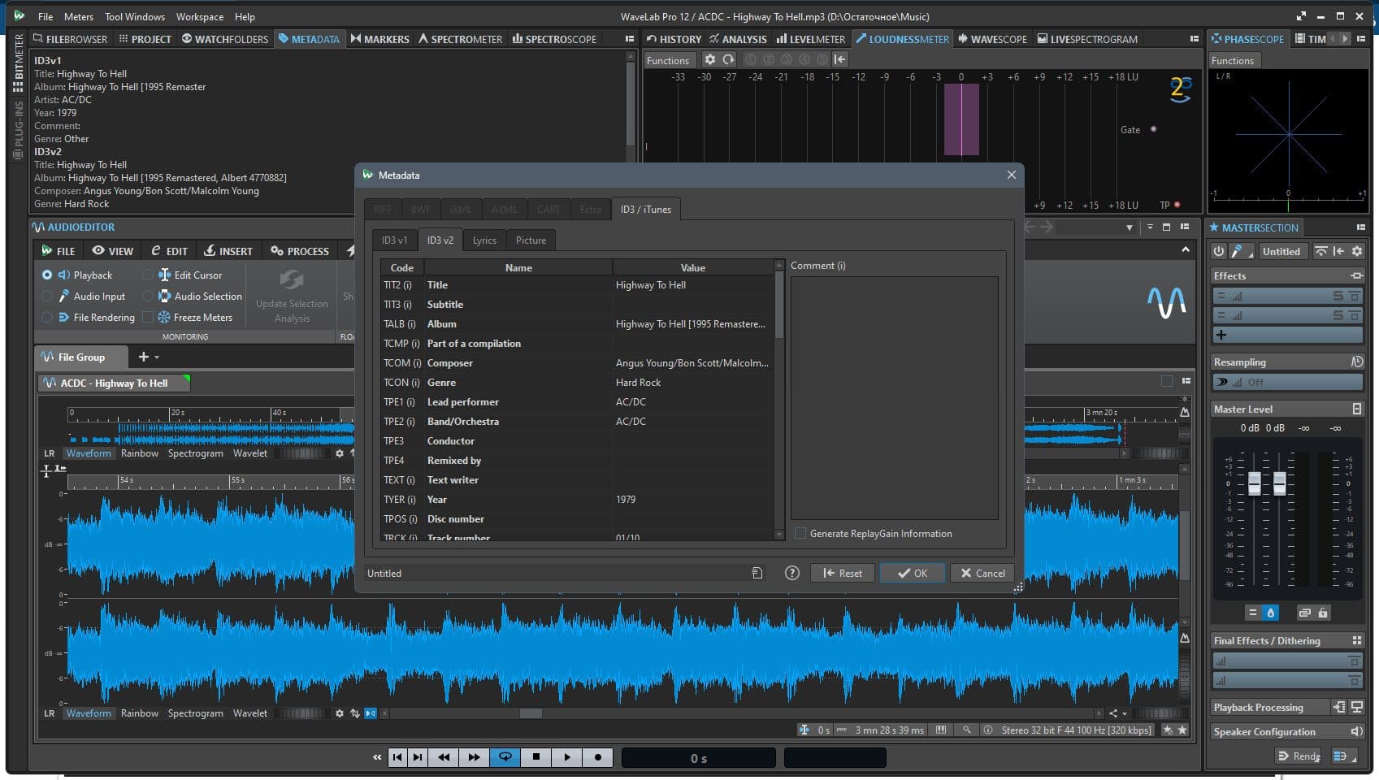Enable the Freeze Meters checkbox
The width and height of the screenshot is (1379, 780).
coord(148,318)
